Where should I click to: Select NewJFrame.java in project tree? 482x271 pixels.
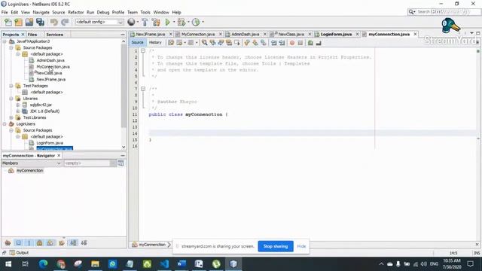51,79
